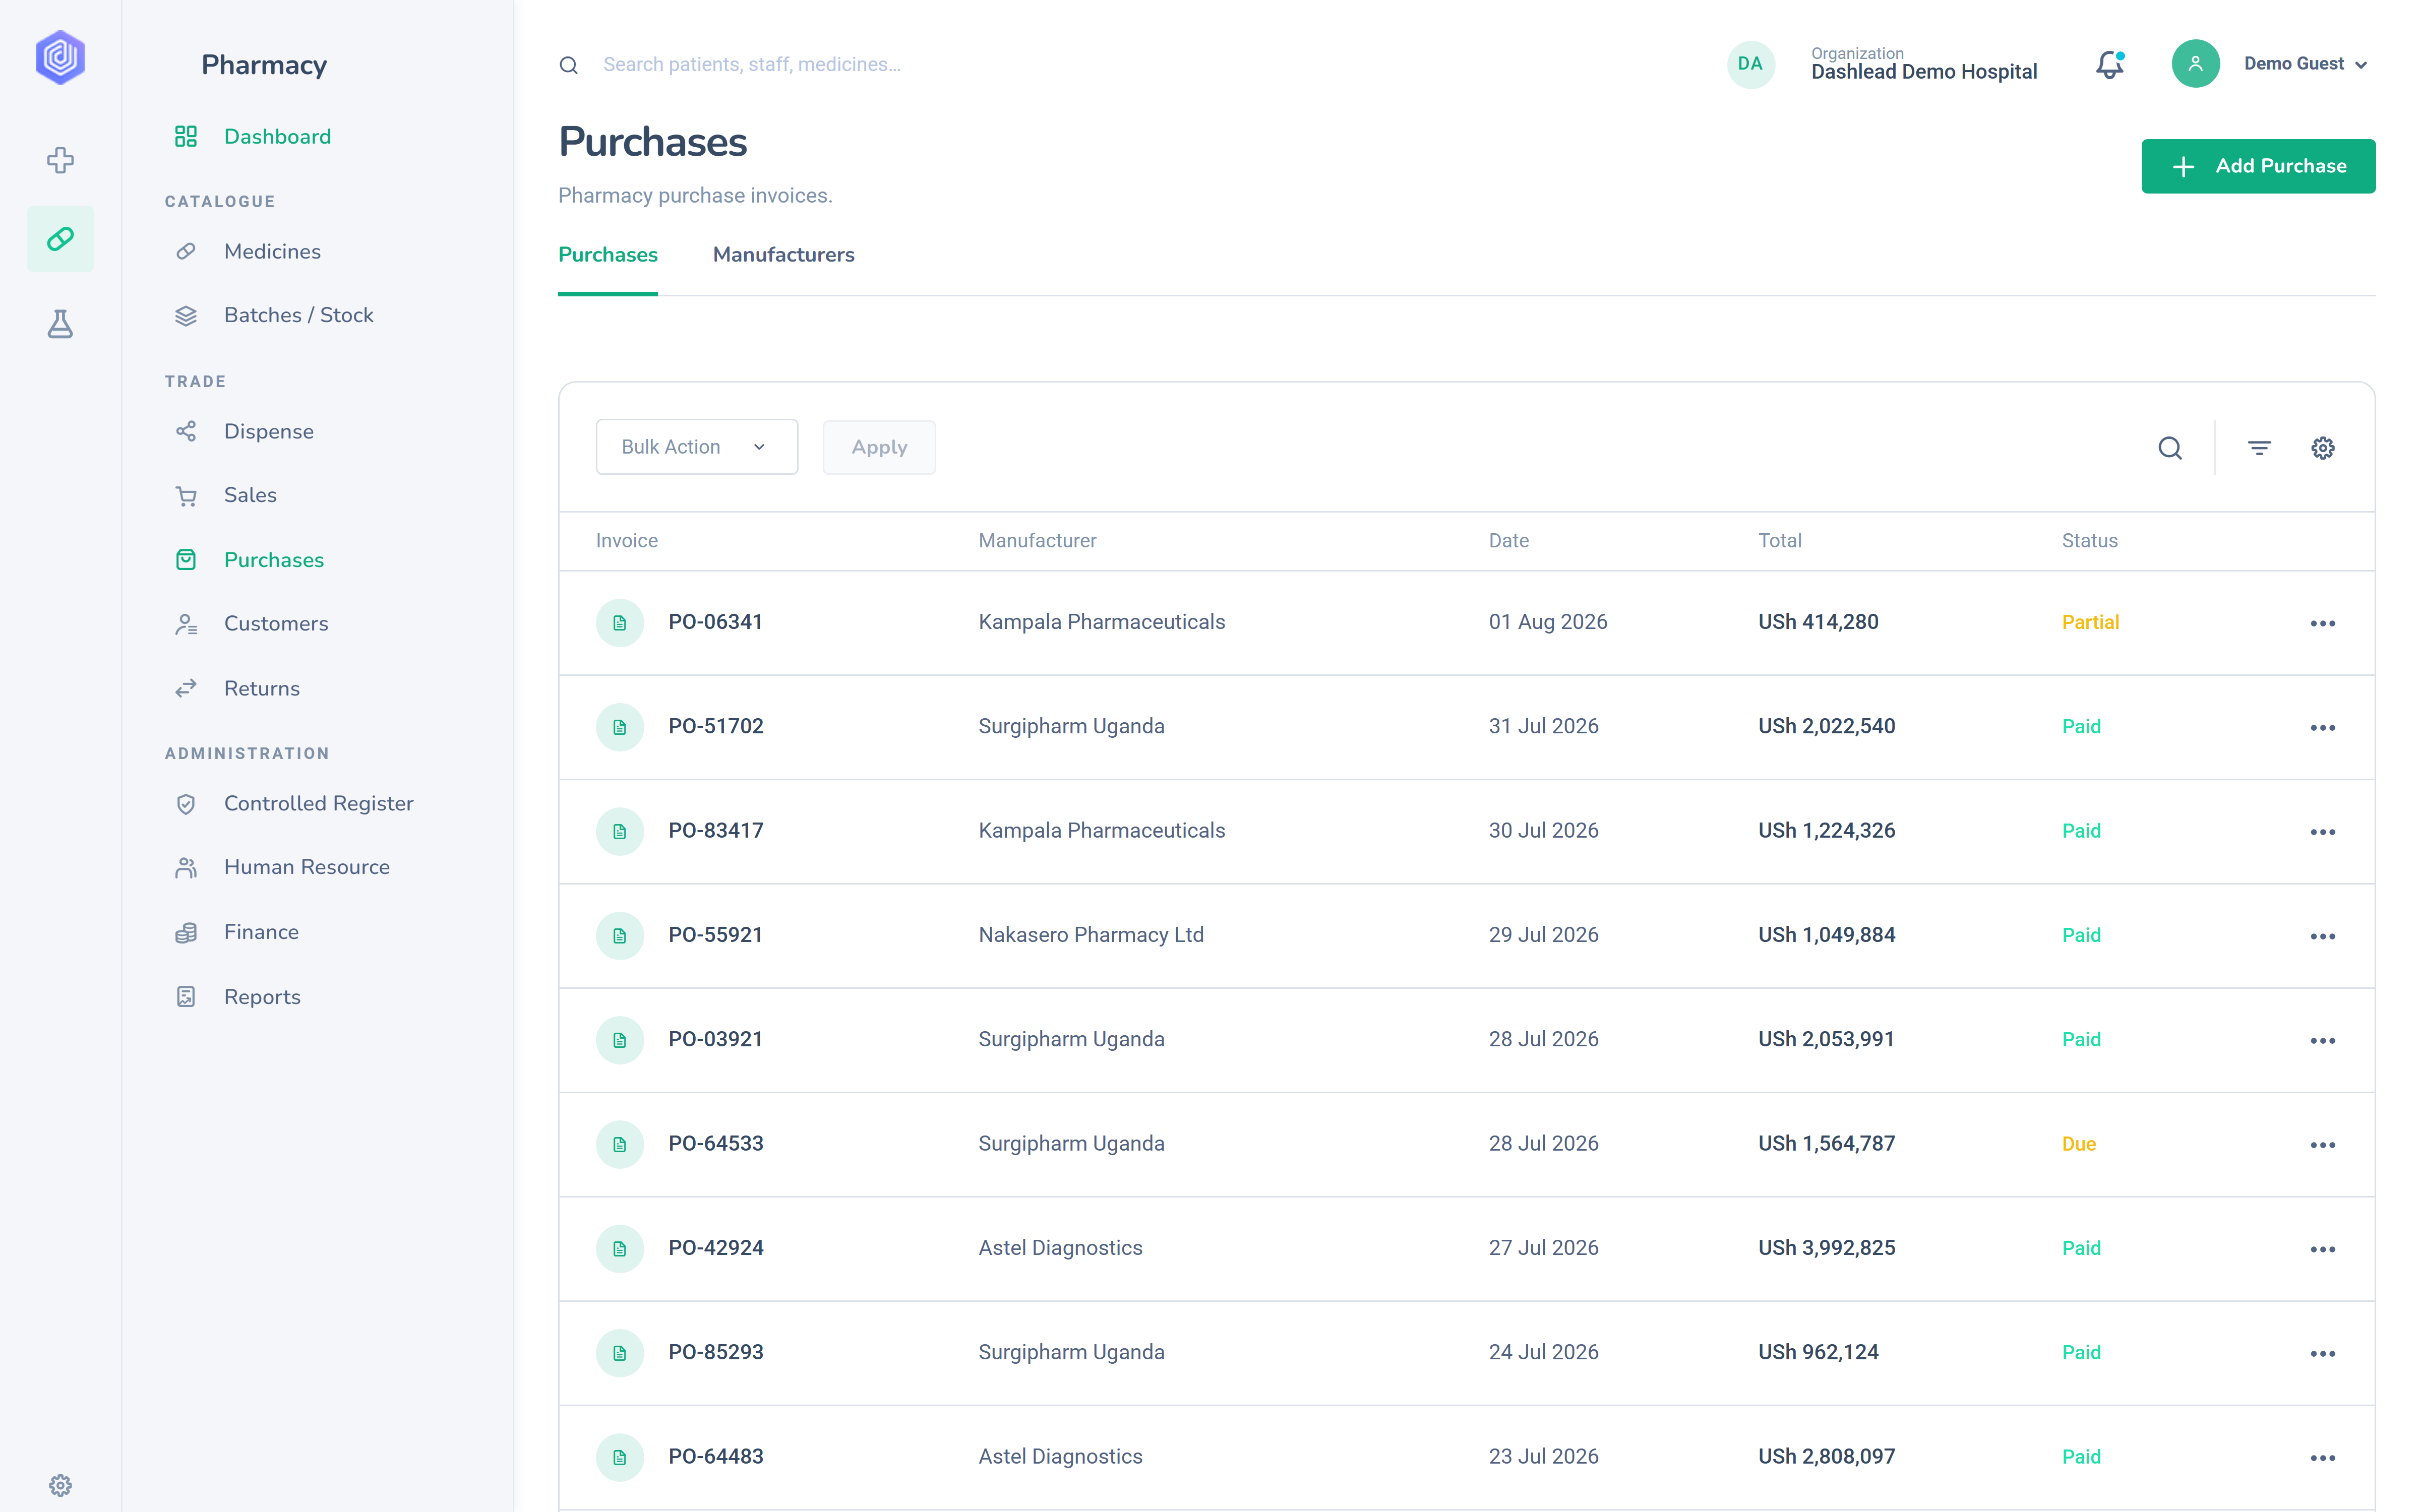Screen dimensions: 2420x1512
Task: Select the pharmacy pill module icon
Action: (60, 239)
